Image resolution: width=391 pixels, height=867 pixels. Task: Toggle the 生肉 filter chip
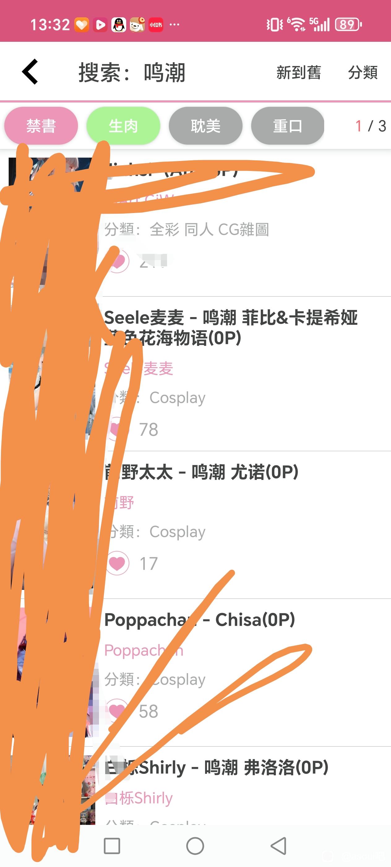pyautogui.click(x=123, y=126)
